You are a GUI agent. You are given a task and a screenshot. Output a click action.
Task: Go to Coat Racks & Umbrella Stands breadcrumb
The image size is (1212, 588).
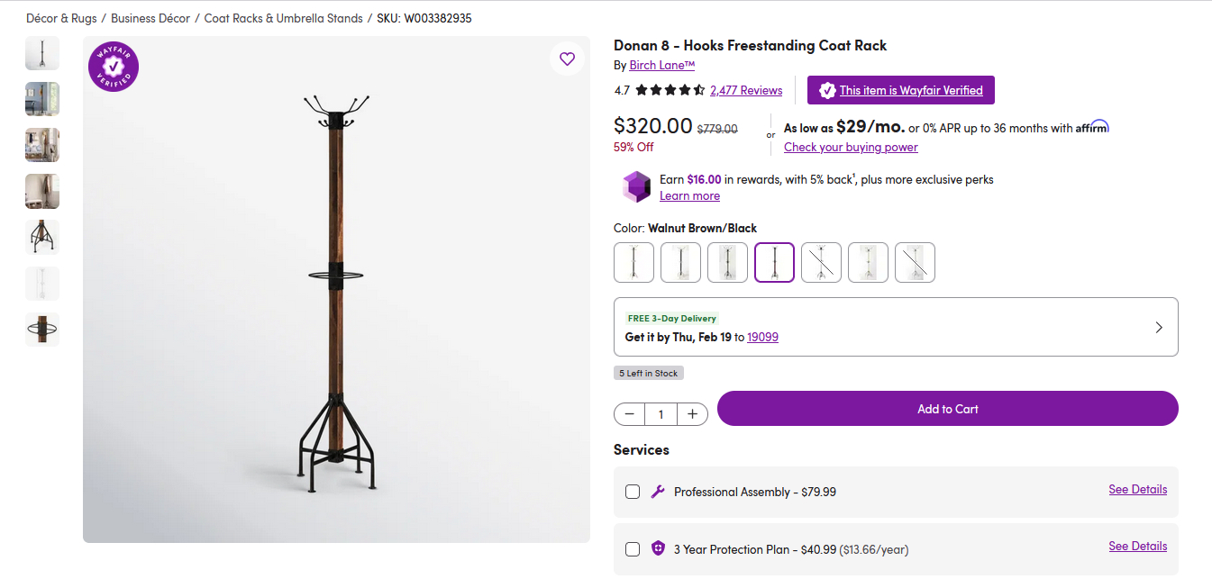[283, 18]
